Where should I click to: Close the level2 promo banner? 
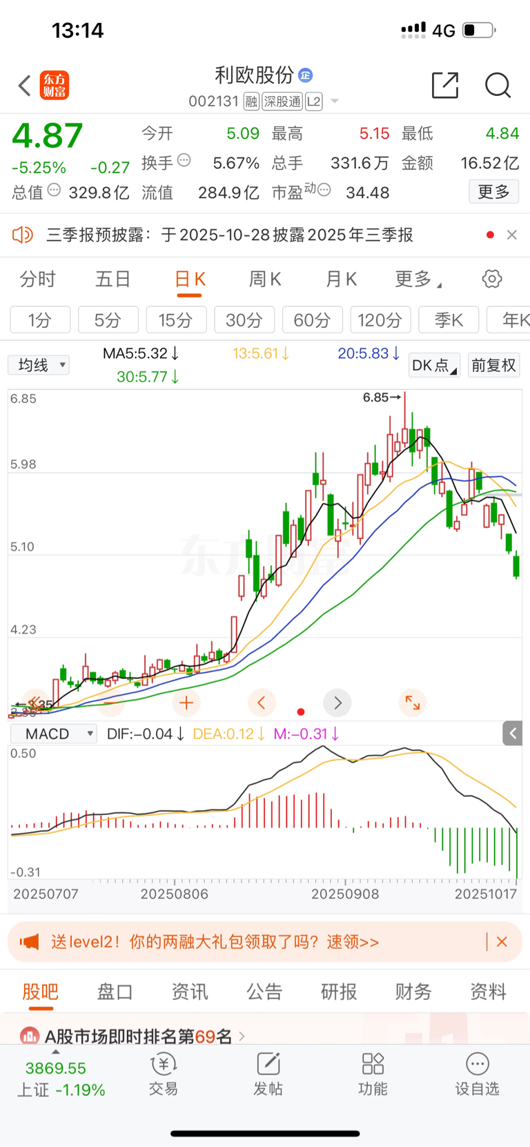502,942
